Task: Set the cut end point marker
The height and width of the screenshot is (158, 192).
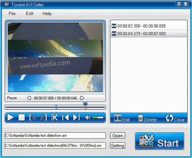Action: coord(43,117)
